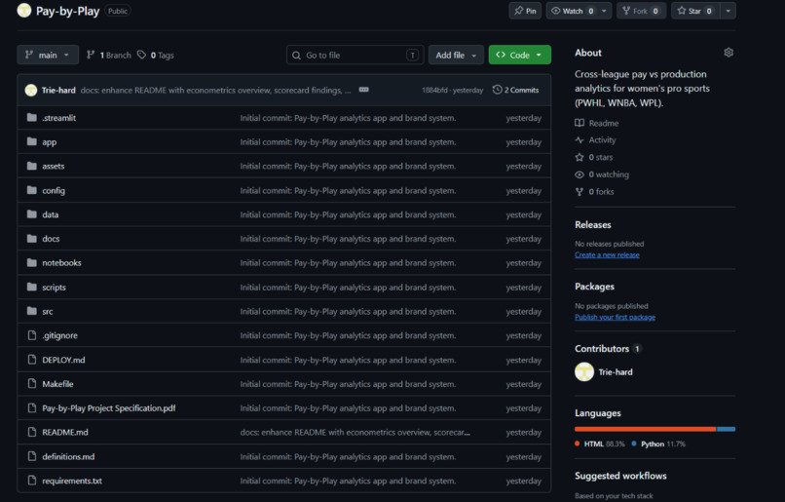
Task: Expand the Watch notifications dropdown arrow
Action: [604, 11]
